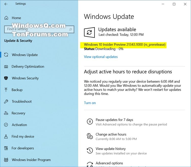
Task: Click the back arrow in Settings header
Action: point(6,4)
